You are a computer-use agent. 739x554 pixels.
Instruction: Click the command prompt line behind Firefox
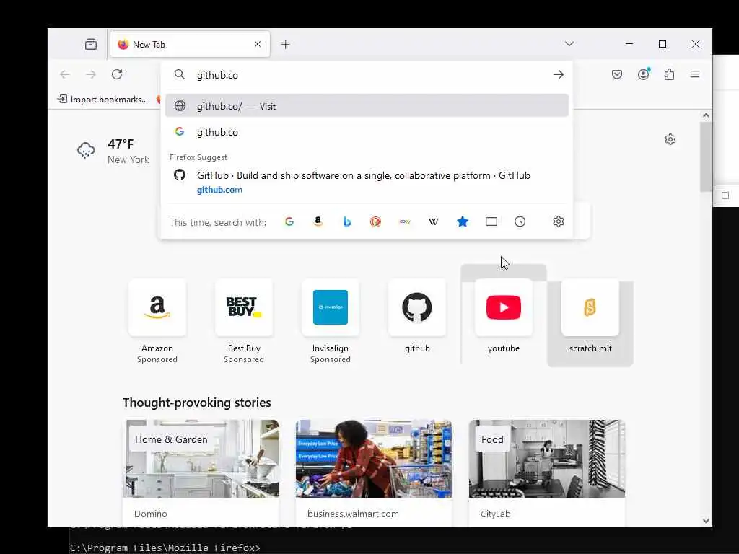pyautogui.click(x=165, y=548)
